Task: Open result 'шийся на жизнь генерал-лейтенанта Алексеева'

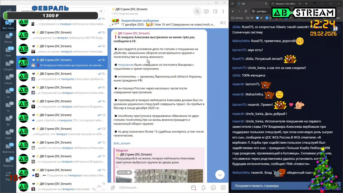Action: [x=62, y=145]
